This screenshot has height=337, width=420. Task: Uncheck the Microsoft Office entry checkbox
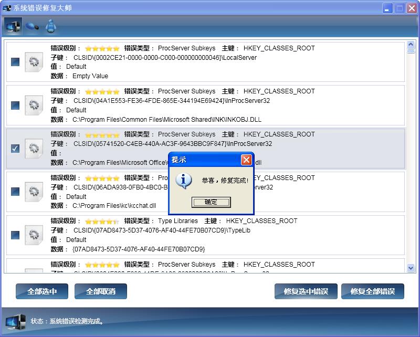(15, 148)
